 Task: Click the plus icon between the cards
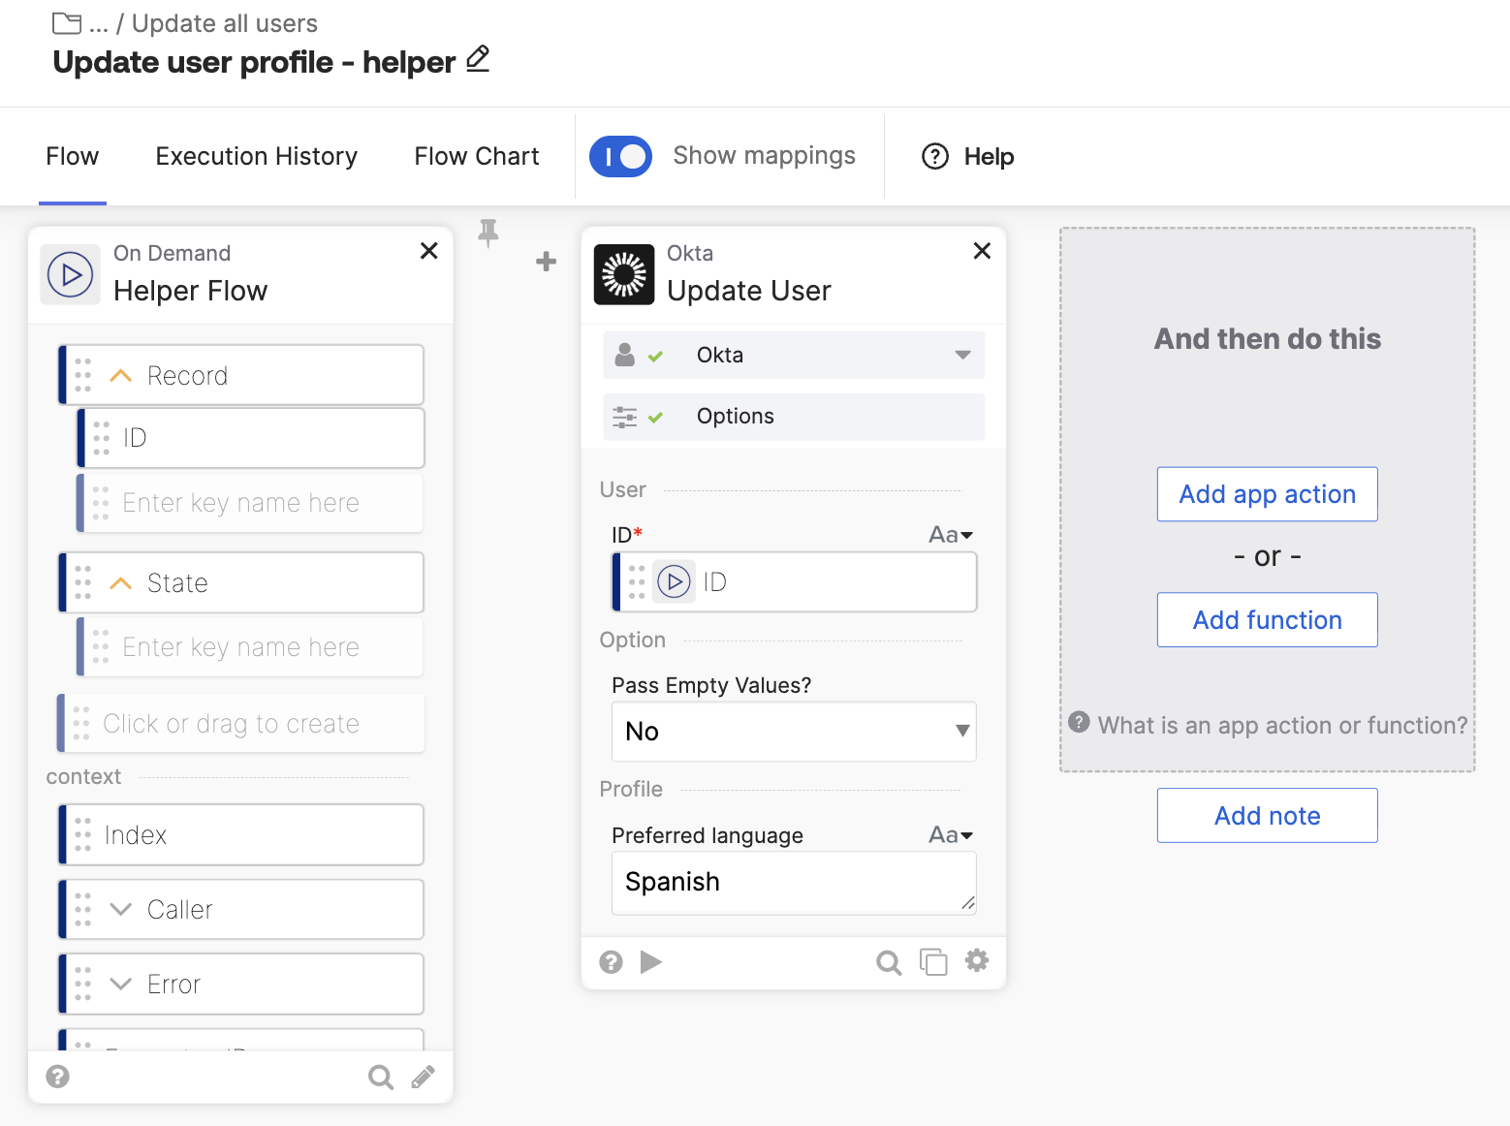pyautogui.click(x=547, y=261)
